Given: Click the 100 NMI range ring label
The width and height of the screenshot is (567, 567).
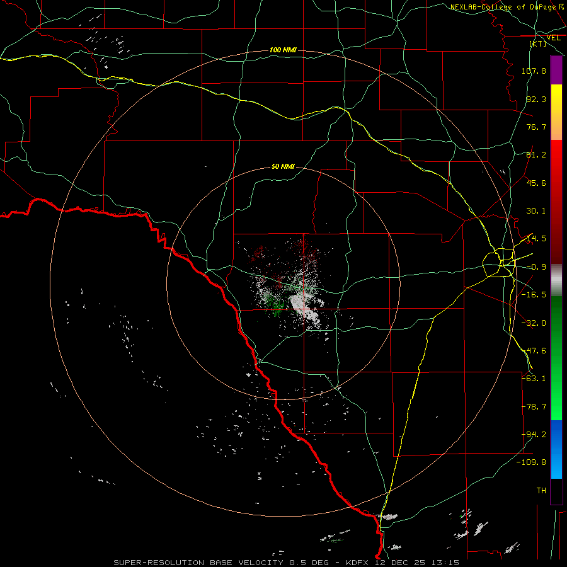Looking at the screenshot, I should click(283, 50).
